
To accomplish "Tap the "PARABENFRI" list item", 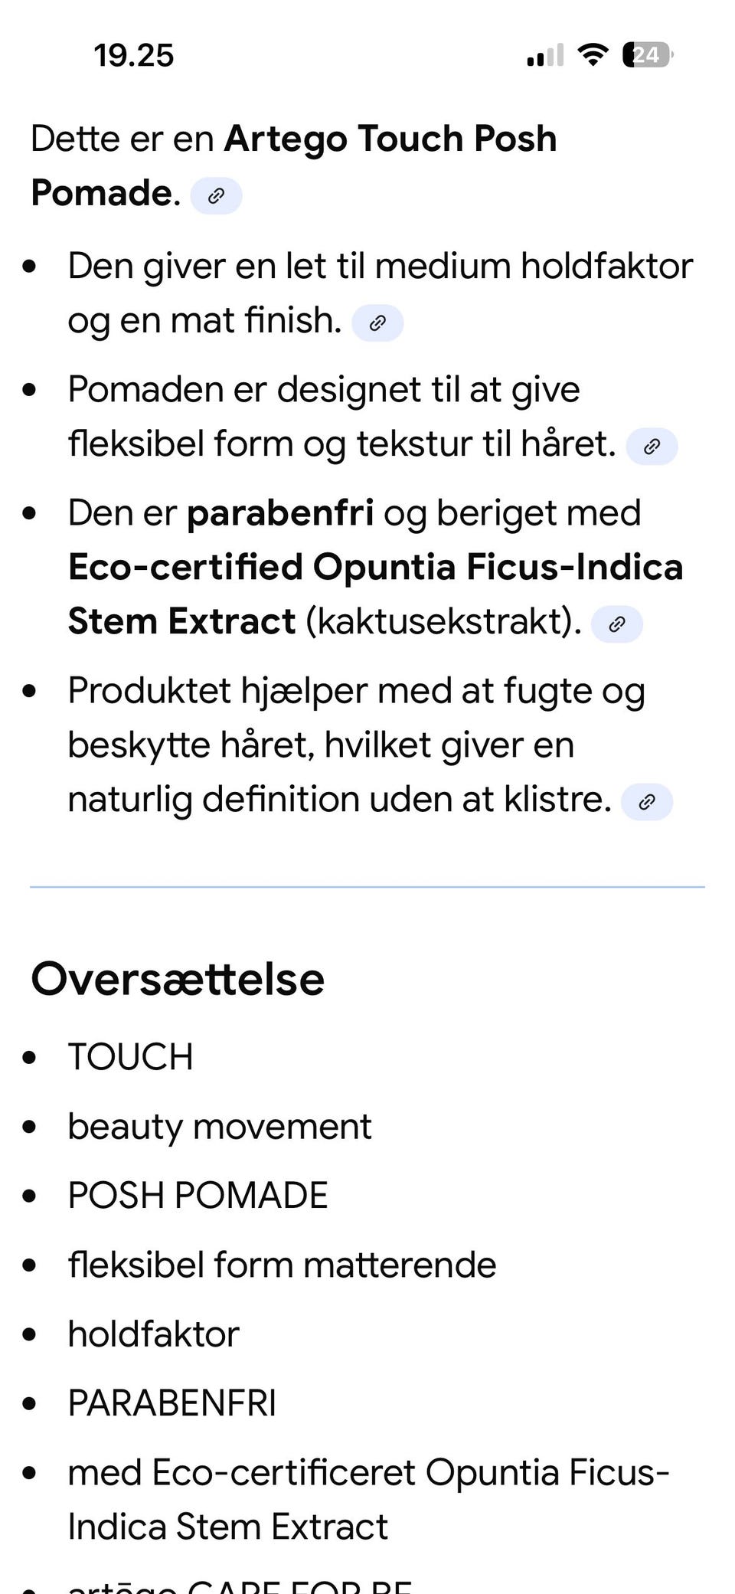I will (x=171, y=1403).
